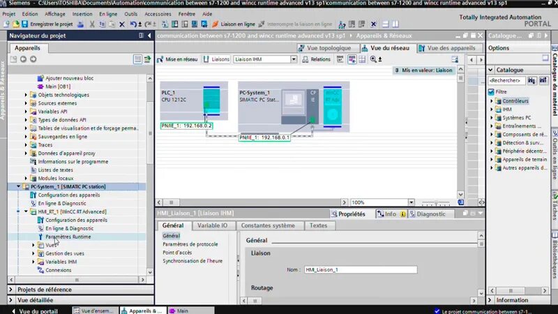Click the catalogue Rechercher search field

[506, 81]
